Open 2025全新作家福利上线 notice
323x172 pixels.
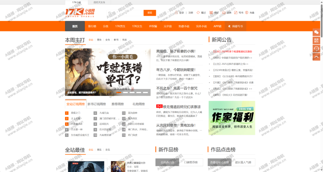coord(231,64)
